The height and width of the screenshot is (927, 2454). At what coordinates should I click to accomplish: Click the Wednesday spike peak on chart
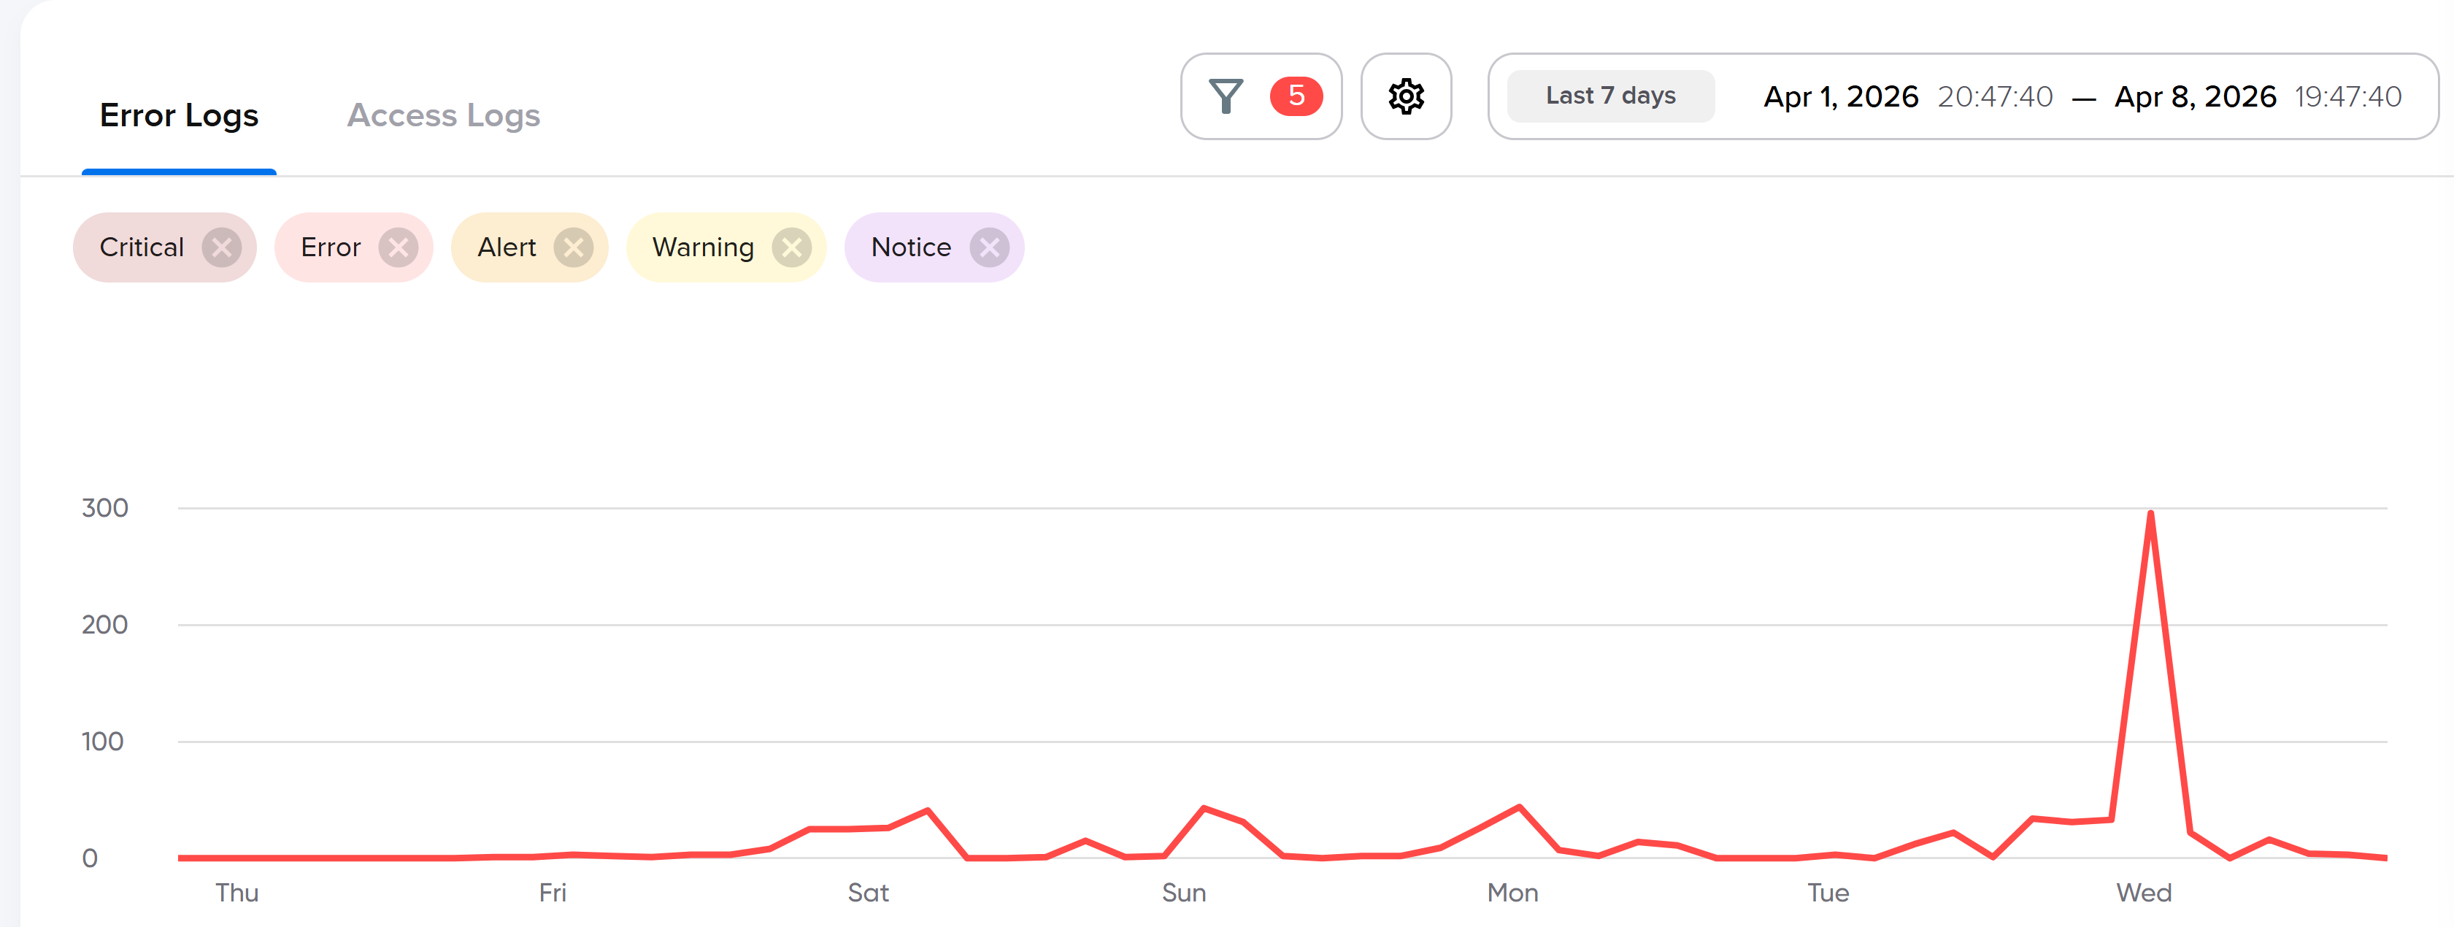2150,515
